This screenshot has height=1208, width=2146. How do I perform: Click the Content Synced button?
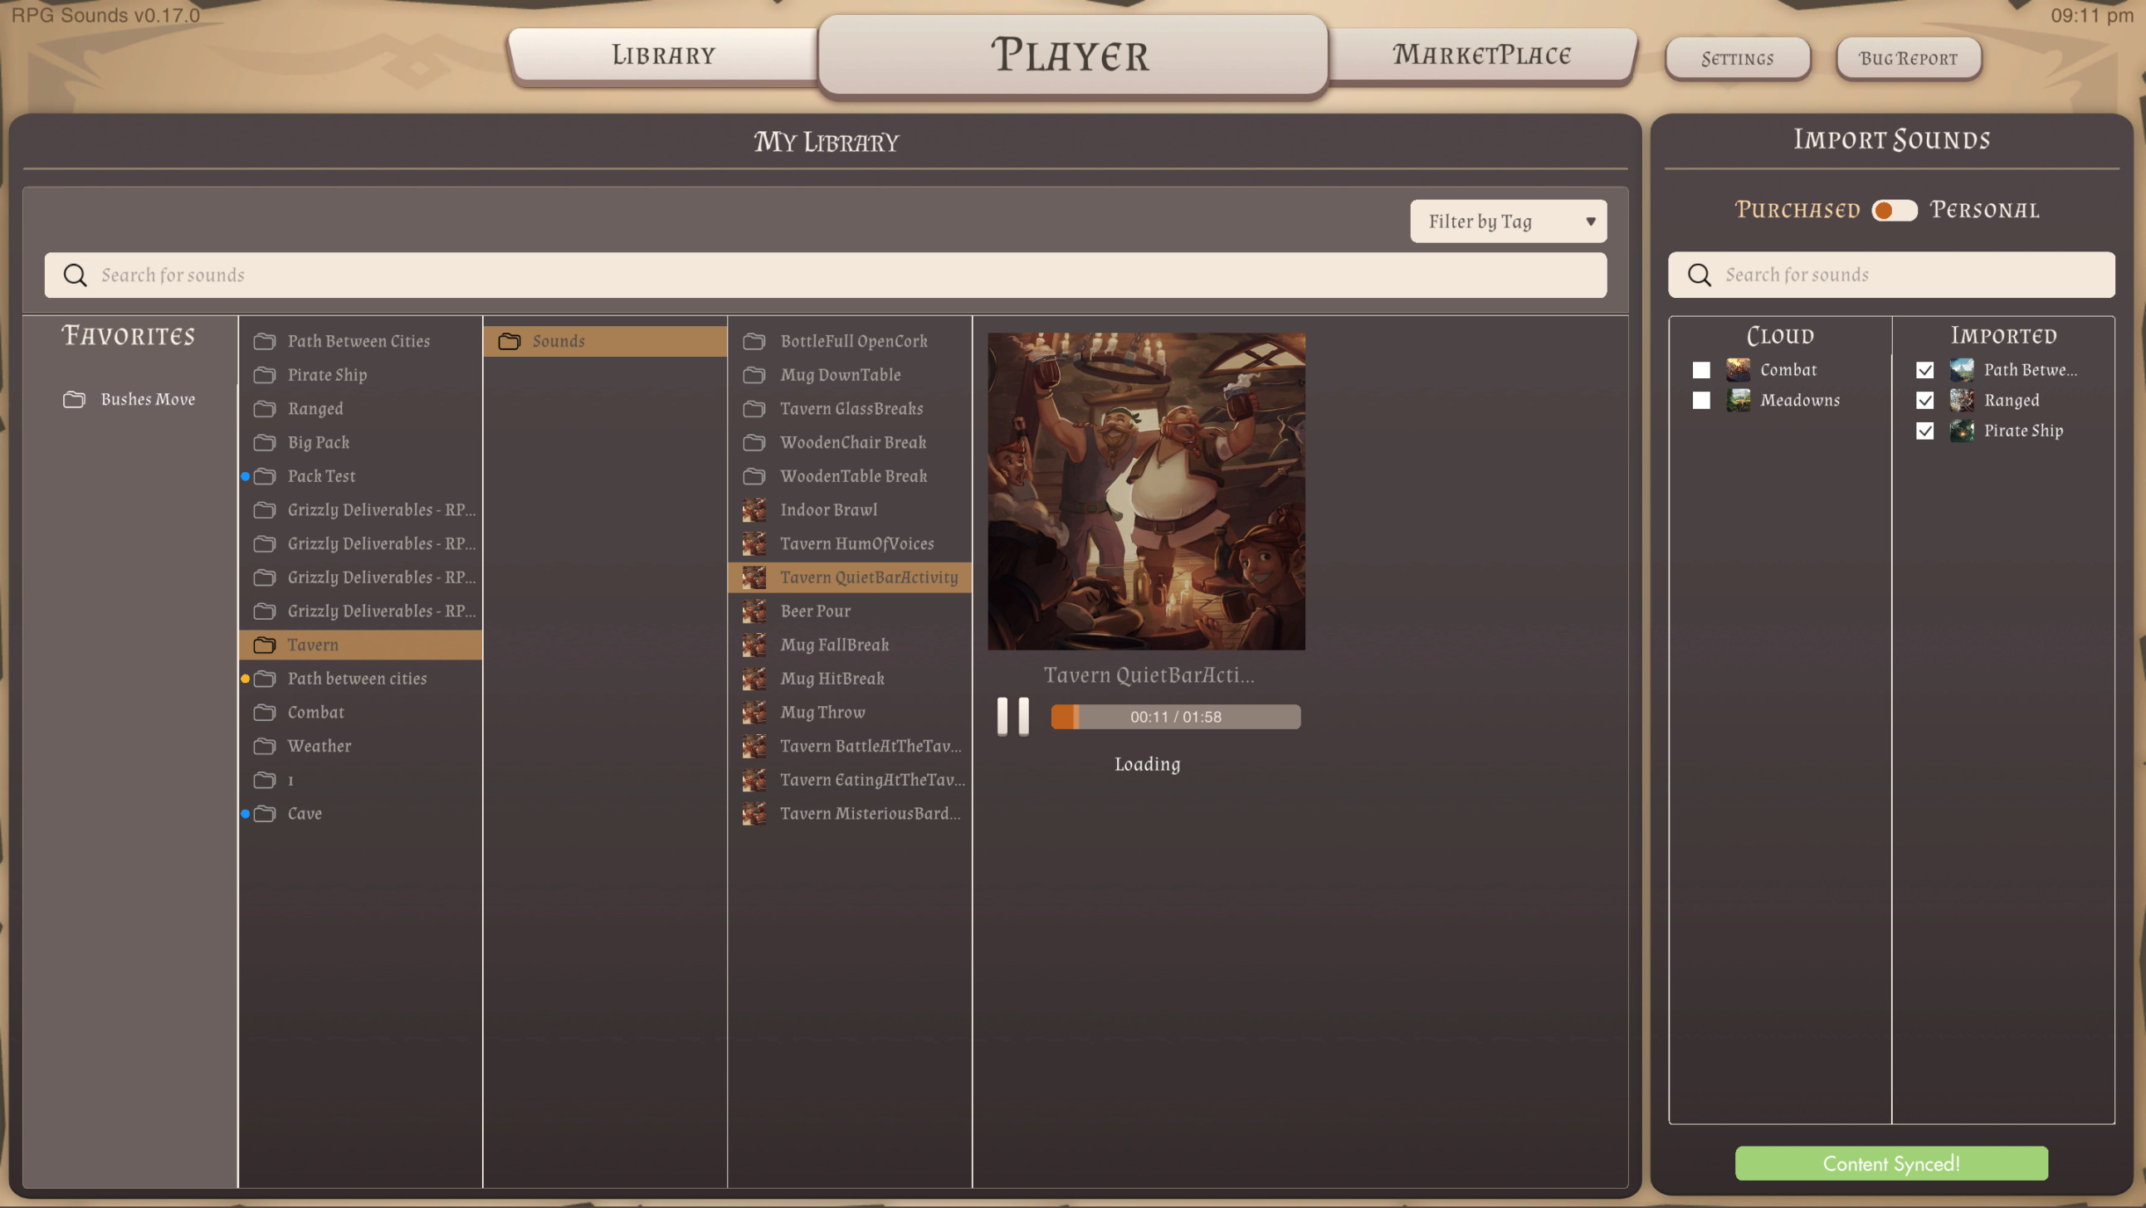click(x=1891, y=1164)
